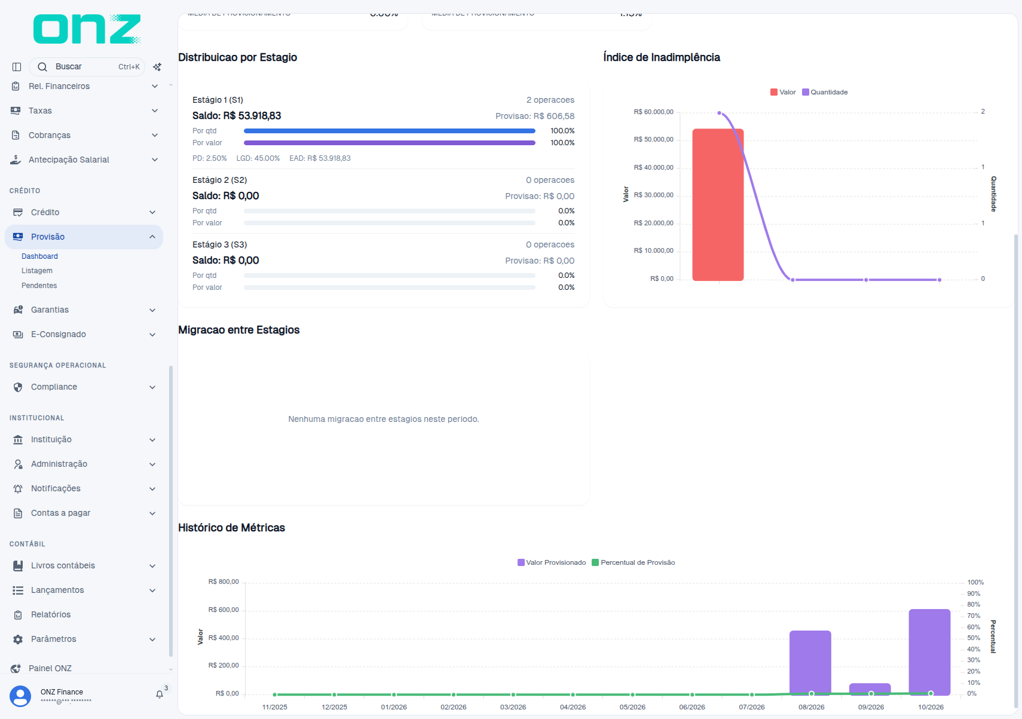Click the red Valor bar in Inadimplência chart
Viewport: 1022px width, 719px height.
pyautogui.click(x=718, y=205)
